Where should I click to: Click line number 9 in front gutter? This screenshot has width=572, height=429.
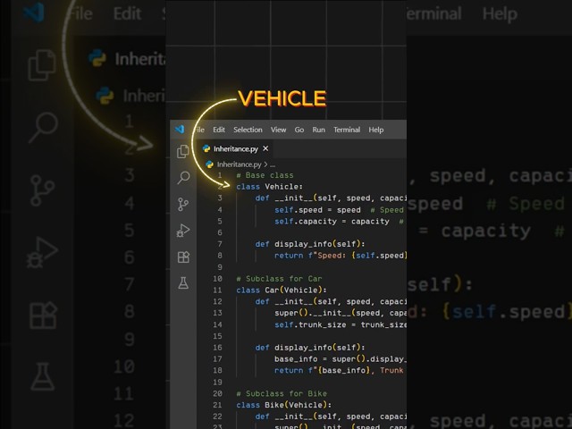tap(220, 267)
